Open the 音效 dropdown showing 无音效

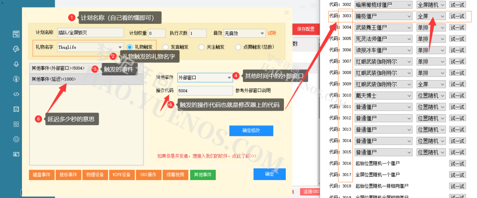click(244, 33)
